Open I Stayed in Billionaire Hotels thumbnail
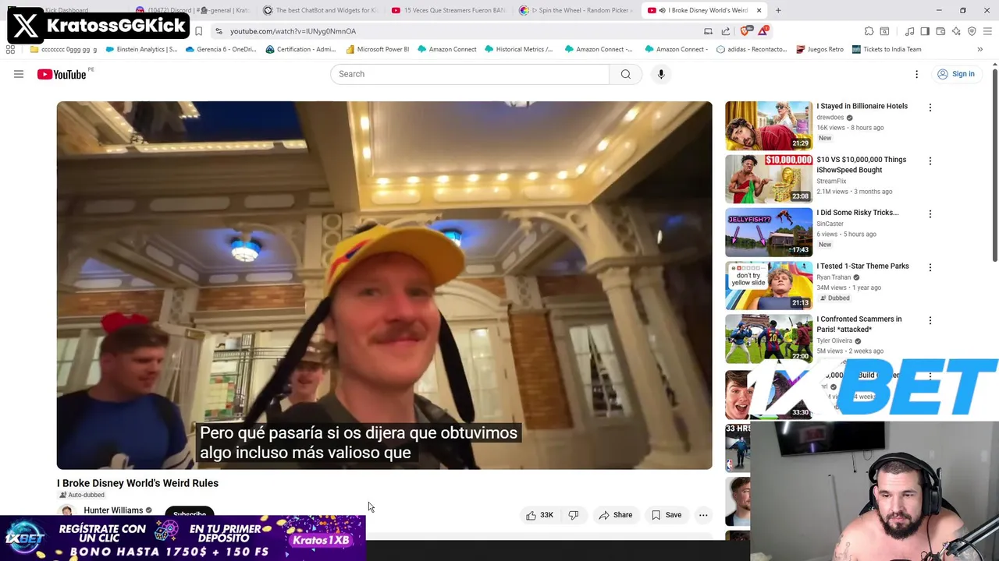The height and width of the screenshot is (561, 999). [x=769, y=125]
